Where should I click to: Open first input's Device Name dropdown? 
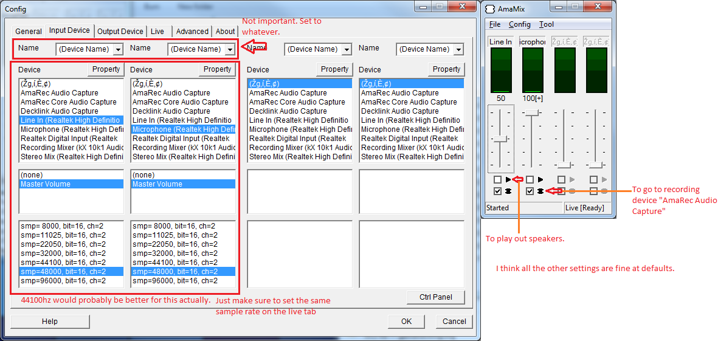click(x=118, y=49)
